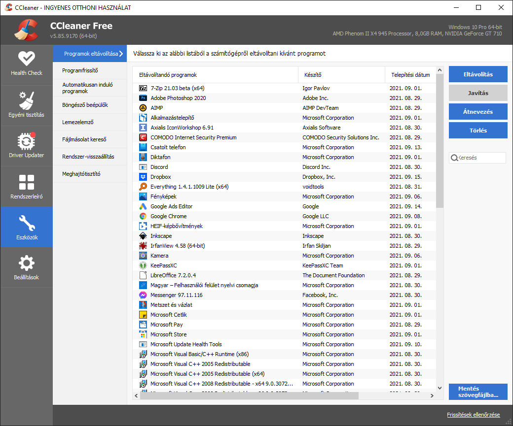The width and height of the screenshot is (513, 426).
Task: Select the Microsoft Pay row
Action: pos(284,325)
